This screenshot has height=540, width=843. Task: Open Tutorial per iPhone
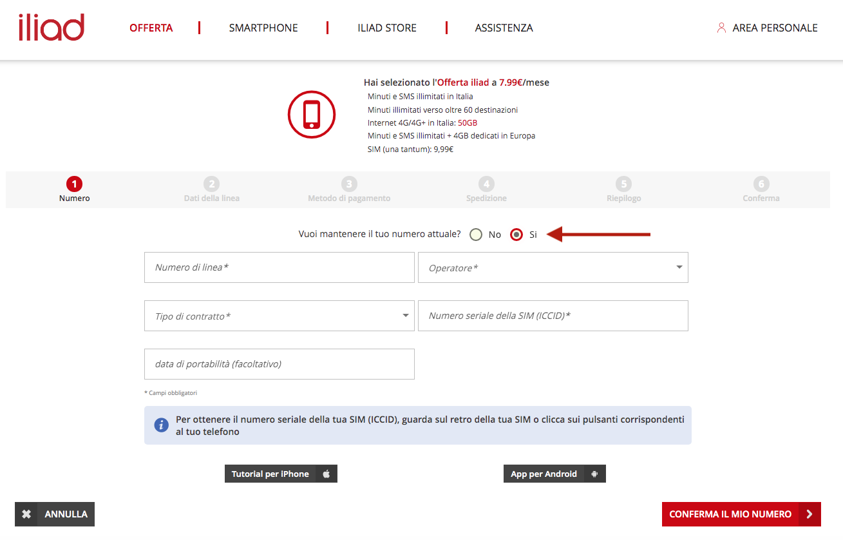point(281,474)
